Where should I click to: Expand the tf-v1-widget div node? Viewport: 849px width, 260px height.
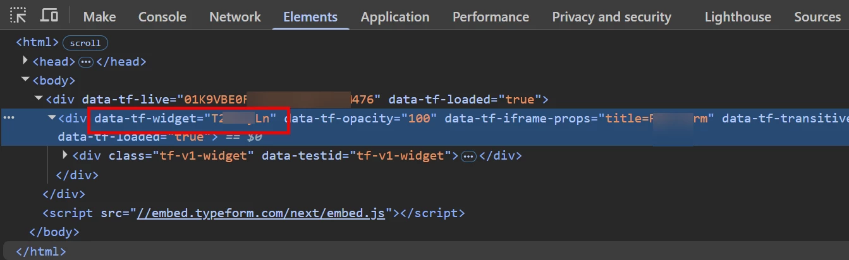pyautogui.click(x=65, y=155)
